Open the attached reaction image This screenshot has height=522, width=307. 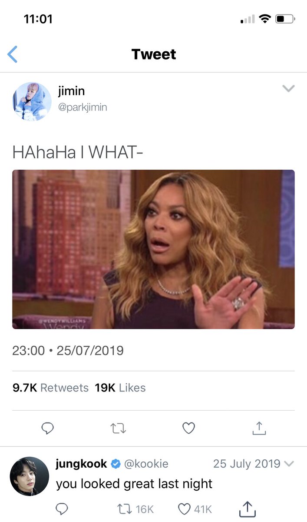[x=153, y=249]
